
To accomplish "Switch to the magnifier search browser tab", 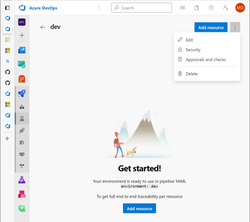I will tap(7, 61).
